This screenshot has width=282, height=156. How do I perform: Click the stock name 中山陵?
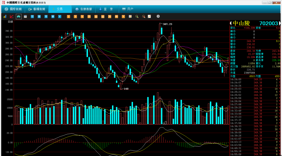(241, 23)
